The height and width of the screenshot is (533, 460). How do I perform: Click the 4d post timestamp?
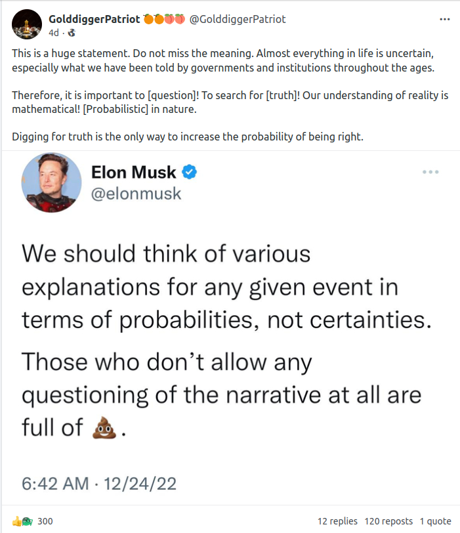[54, 32]
